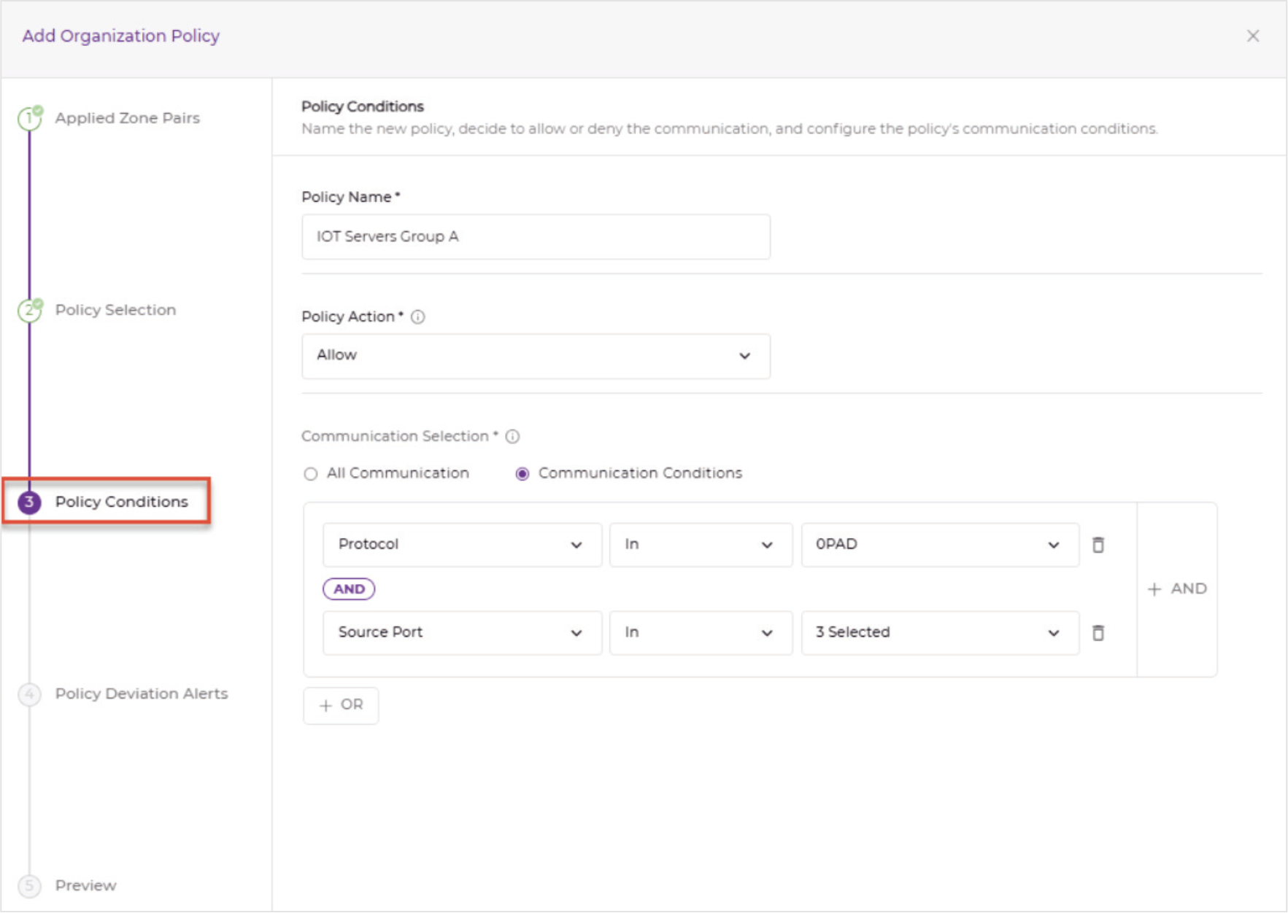Click step 5 circle icon

(x=29, y=885)
